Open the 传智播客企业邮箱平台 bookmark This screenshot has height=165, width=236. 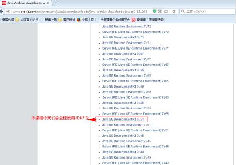[x=113, y=20]
